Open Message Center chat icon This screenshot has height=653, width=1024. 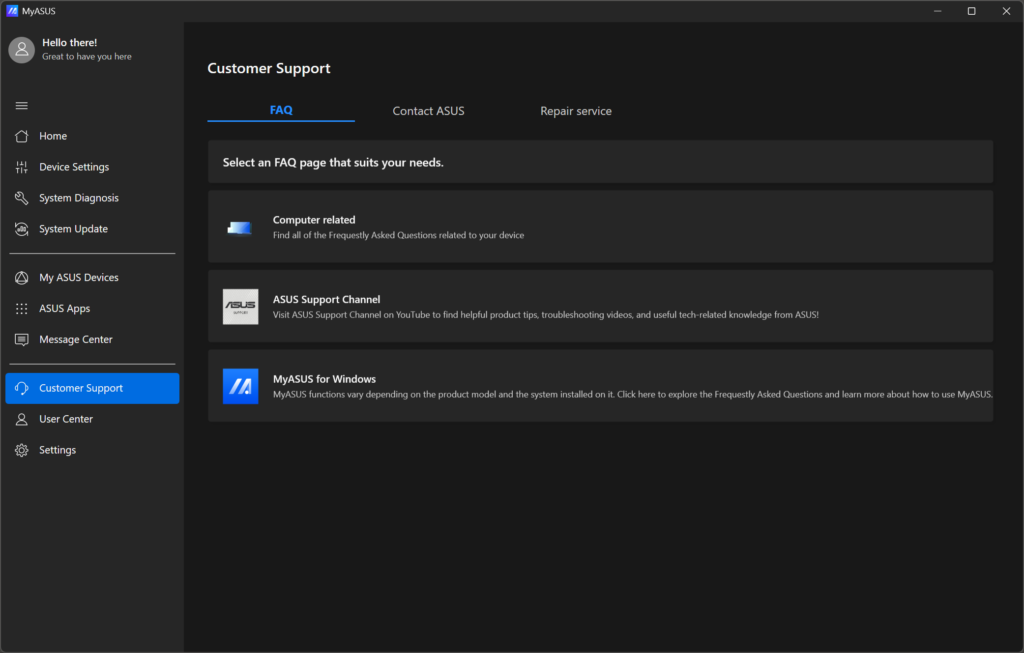pos(21,340)
